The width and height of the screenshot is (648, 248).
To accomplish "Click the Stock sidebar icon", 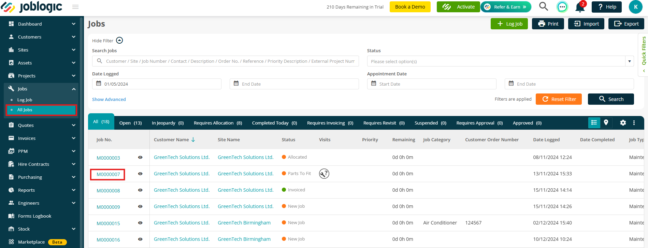I will pyautogui.click(x=11, y=229).
